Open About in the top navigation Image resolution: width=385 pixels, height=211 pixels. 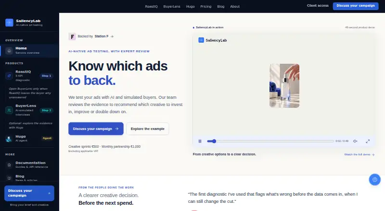(x=235, y=7)
